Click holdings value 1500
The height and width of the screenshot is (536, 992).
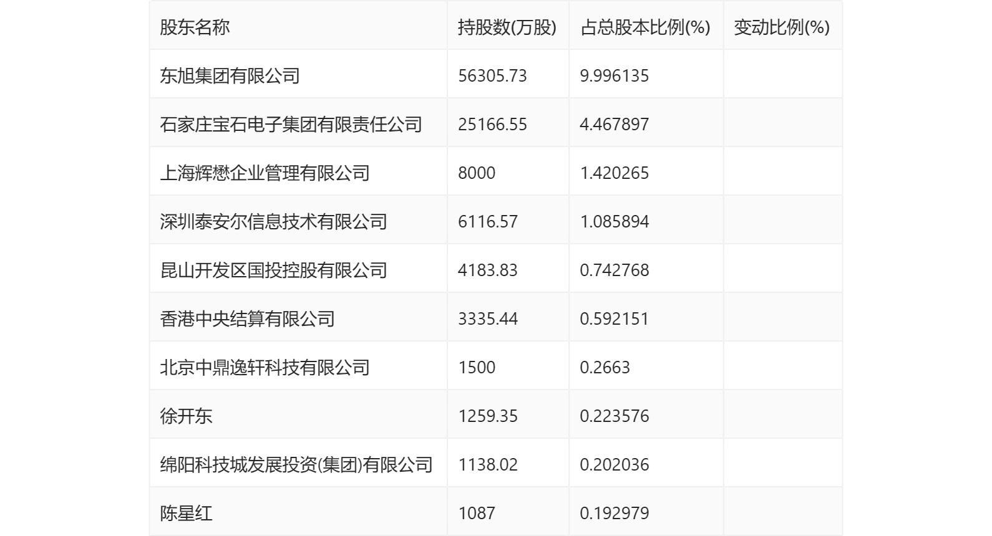[x=477, y=368]
